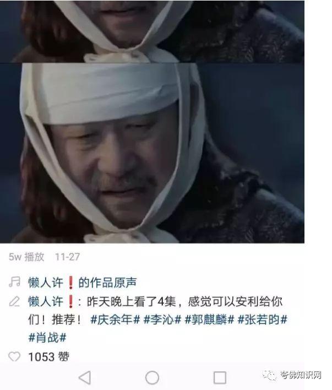
Task: Tap the lower video frame image
Action: click(x=152, y=153)
